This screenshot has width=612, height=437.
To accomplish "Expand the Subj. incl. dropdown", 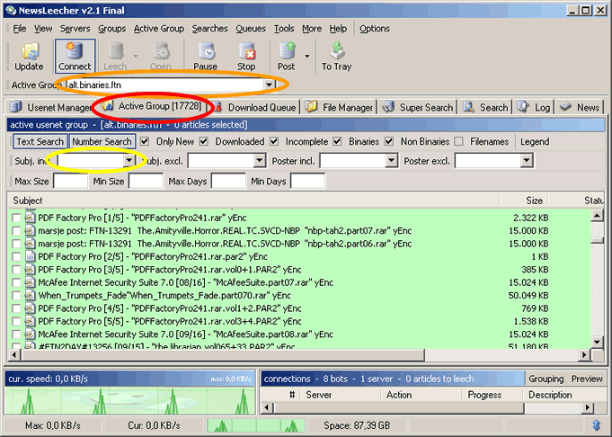I will click(129, 161).
